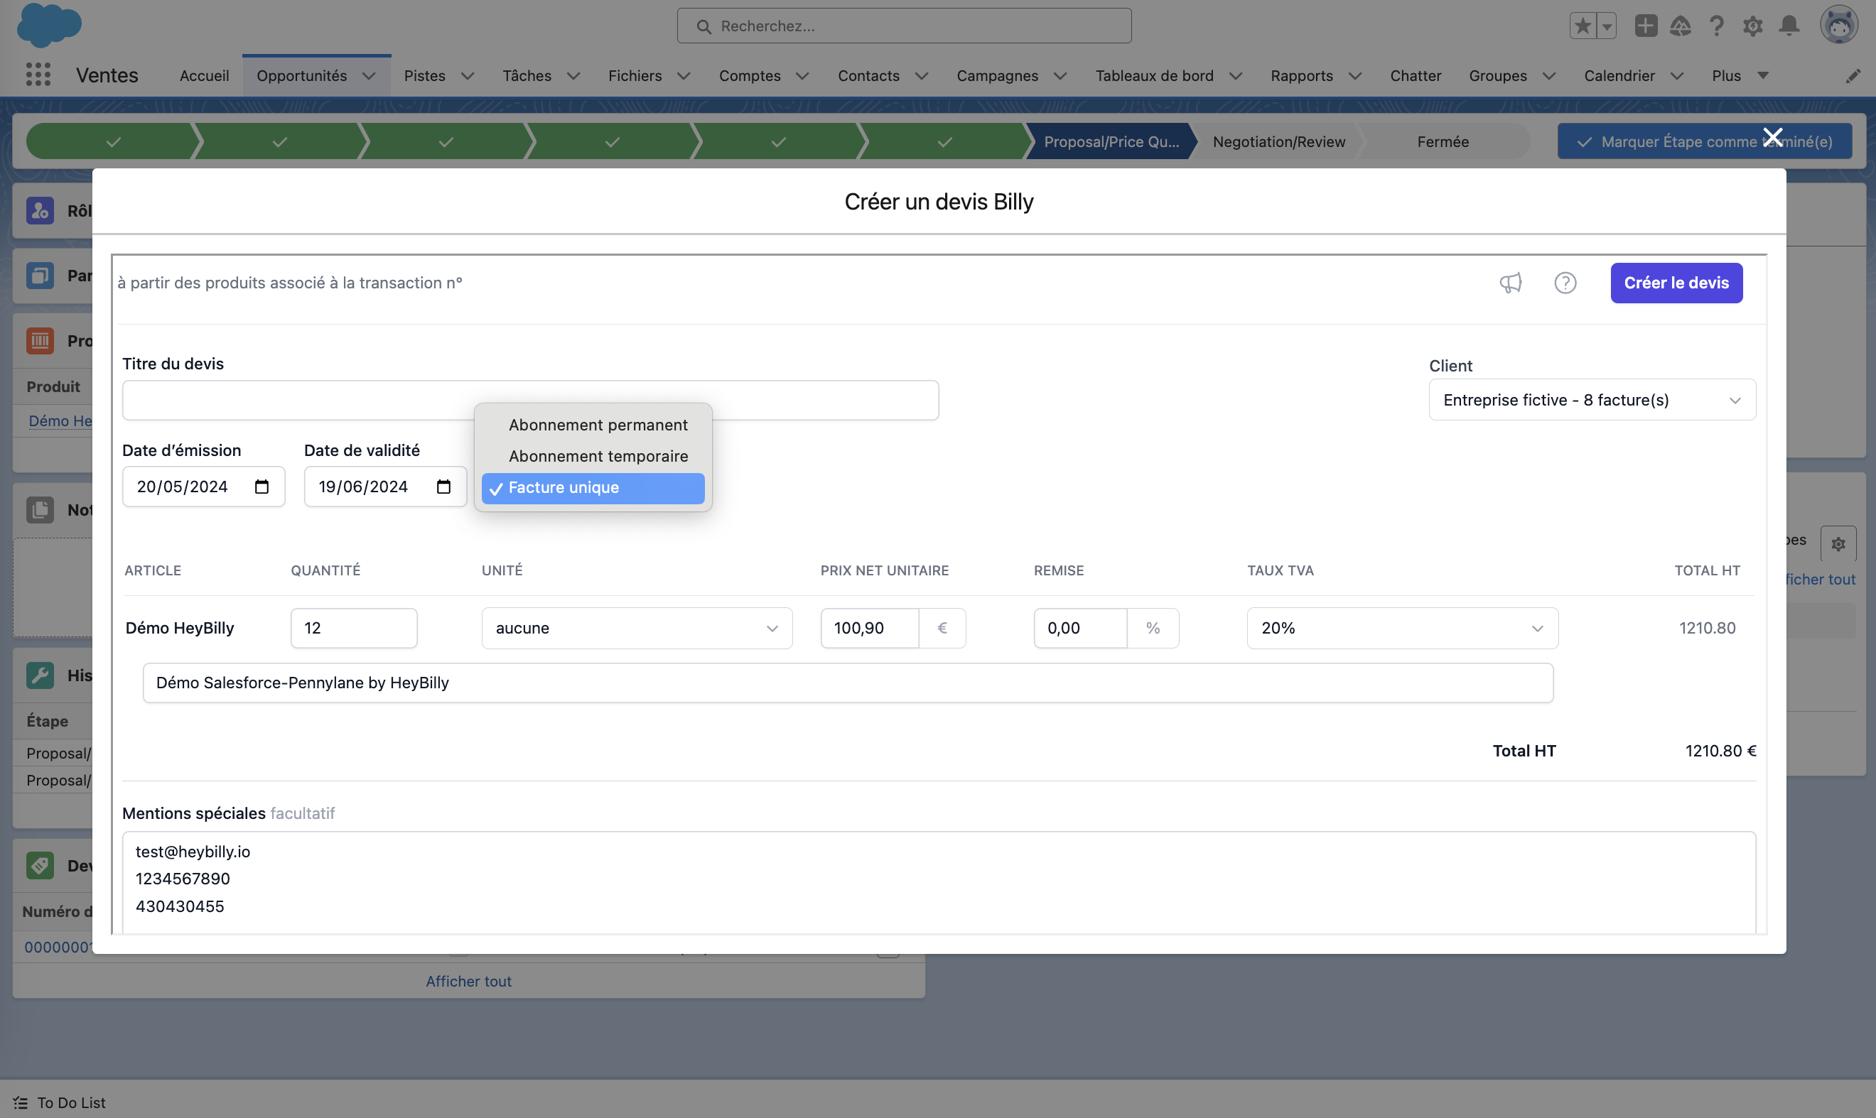Open calendar picker for Date d'émission

[262, 487]
